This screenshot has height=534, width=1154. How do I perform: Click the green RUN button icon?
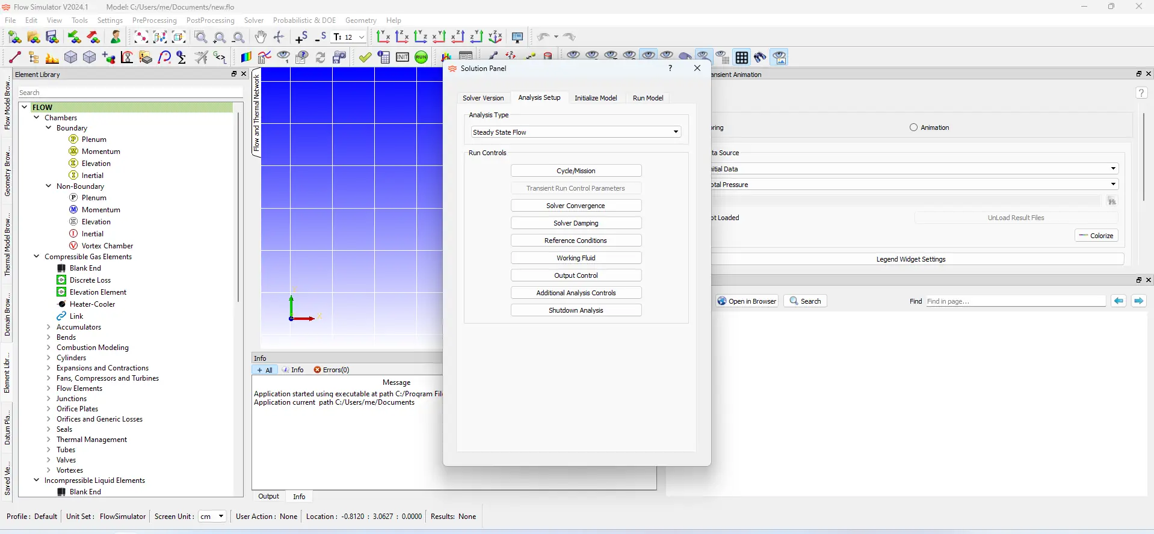tap(421, 58)
